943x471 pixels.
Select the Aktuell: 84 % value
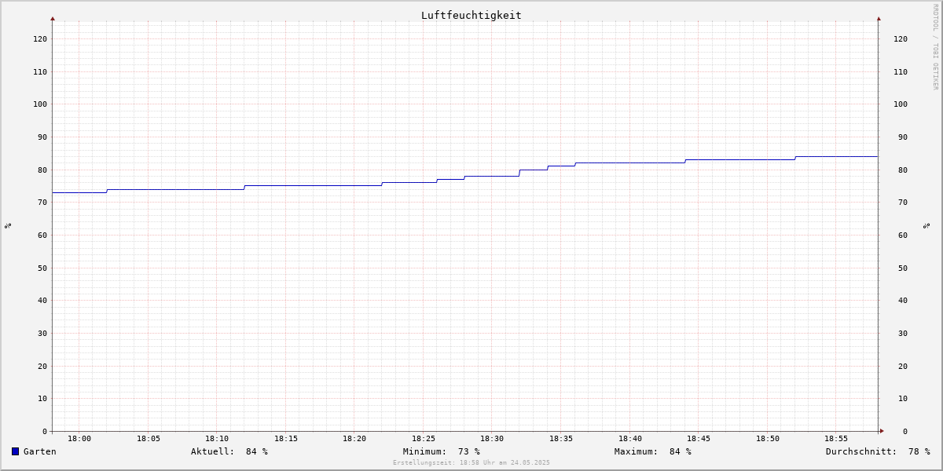click(229, 451)
